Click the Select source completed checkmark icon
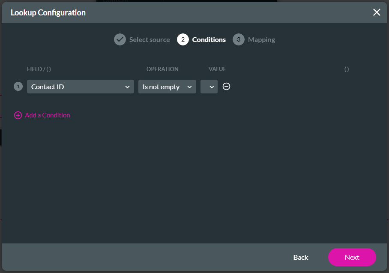Viewport: 389px width, 273px height. (x=120, y=39)
